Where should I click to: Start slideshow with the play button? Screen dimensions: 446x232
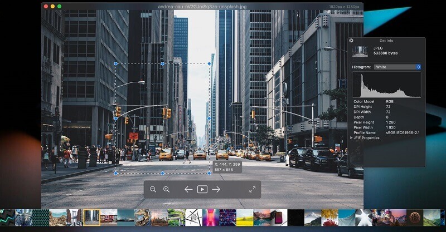tap(202, 190)
